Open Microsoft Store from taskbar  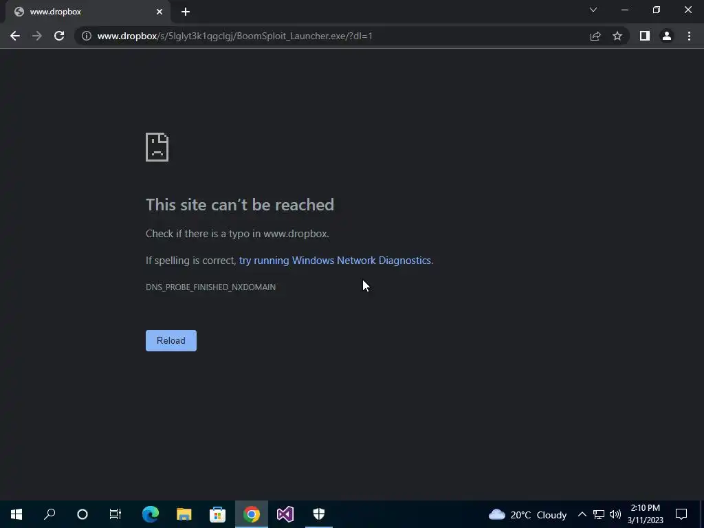218,514
